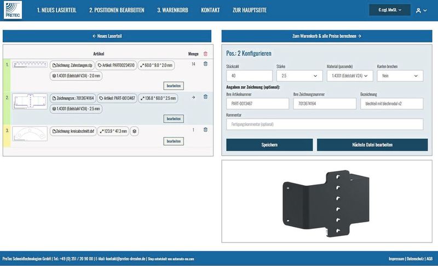Screen dimensions: 438x266
Task: Open the Material (passende) dropdown
Action: tap(350, 76)
